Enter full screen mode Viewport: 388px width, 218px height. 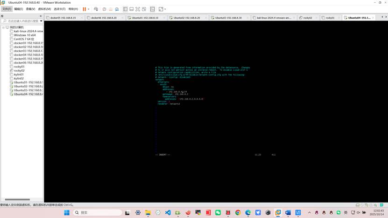[x=138, y=9]
